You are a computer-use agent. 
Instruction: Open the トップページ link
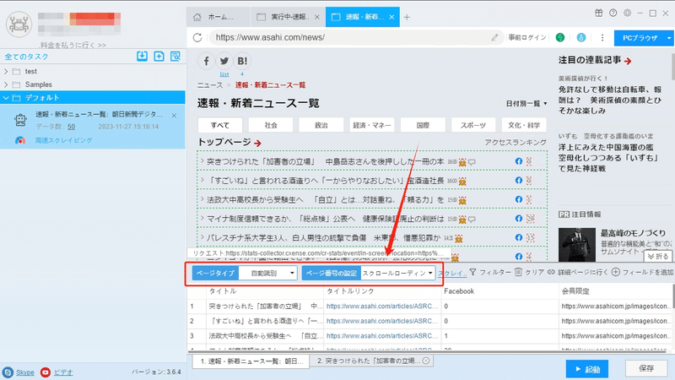[x=229, y=142]
